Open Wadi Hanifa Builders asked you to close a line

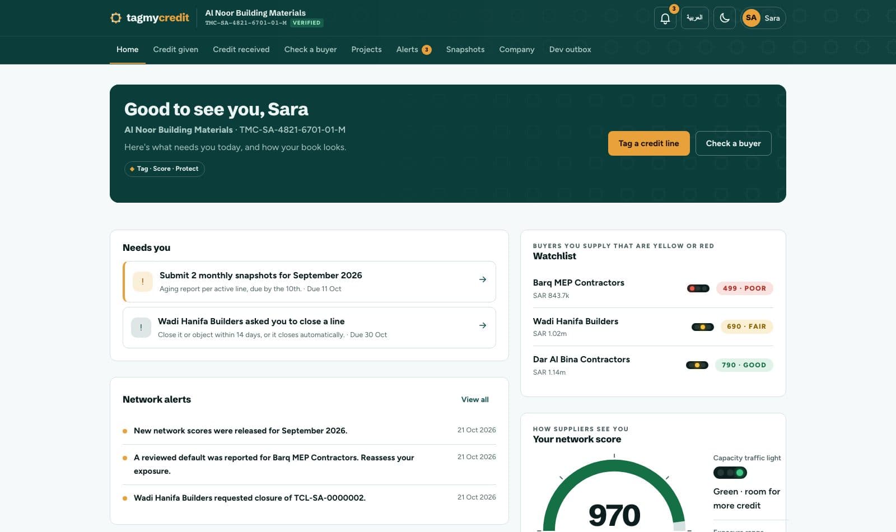[309, 328]
